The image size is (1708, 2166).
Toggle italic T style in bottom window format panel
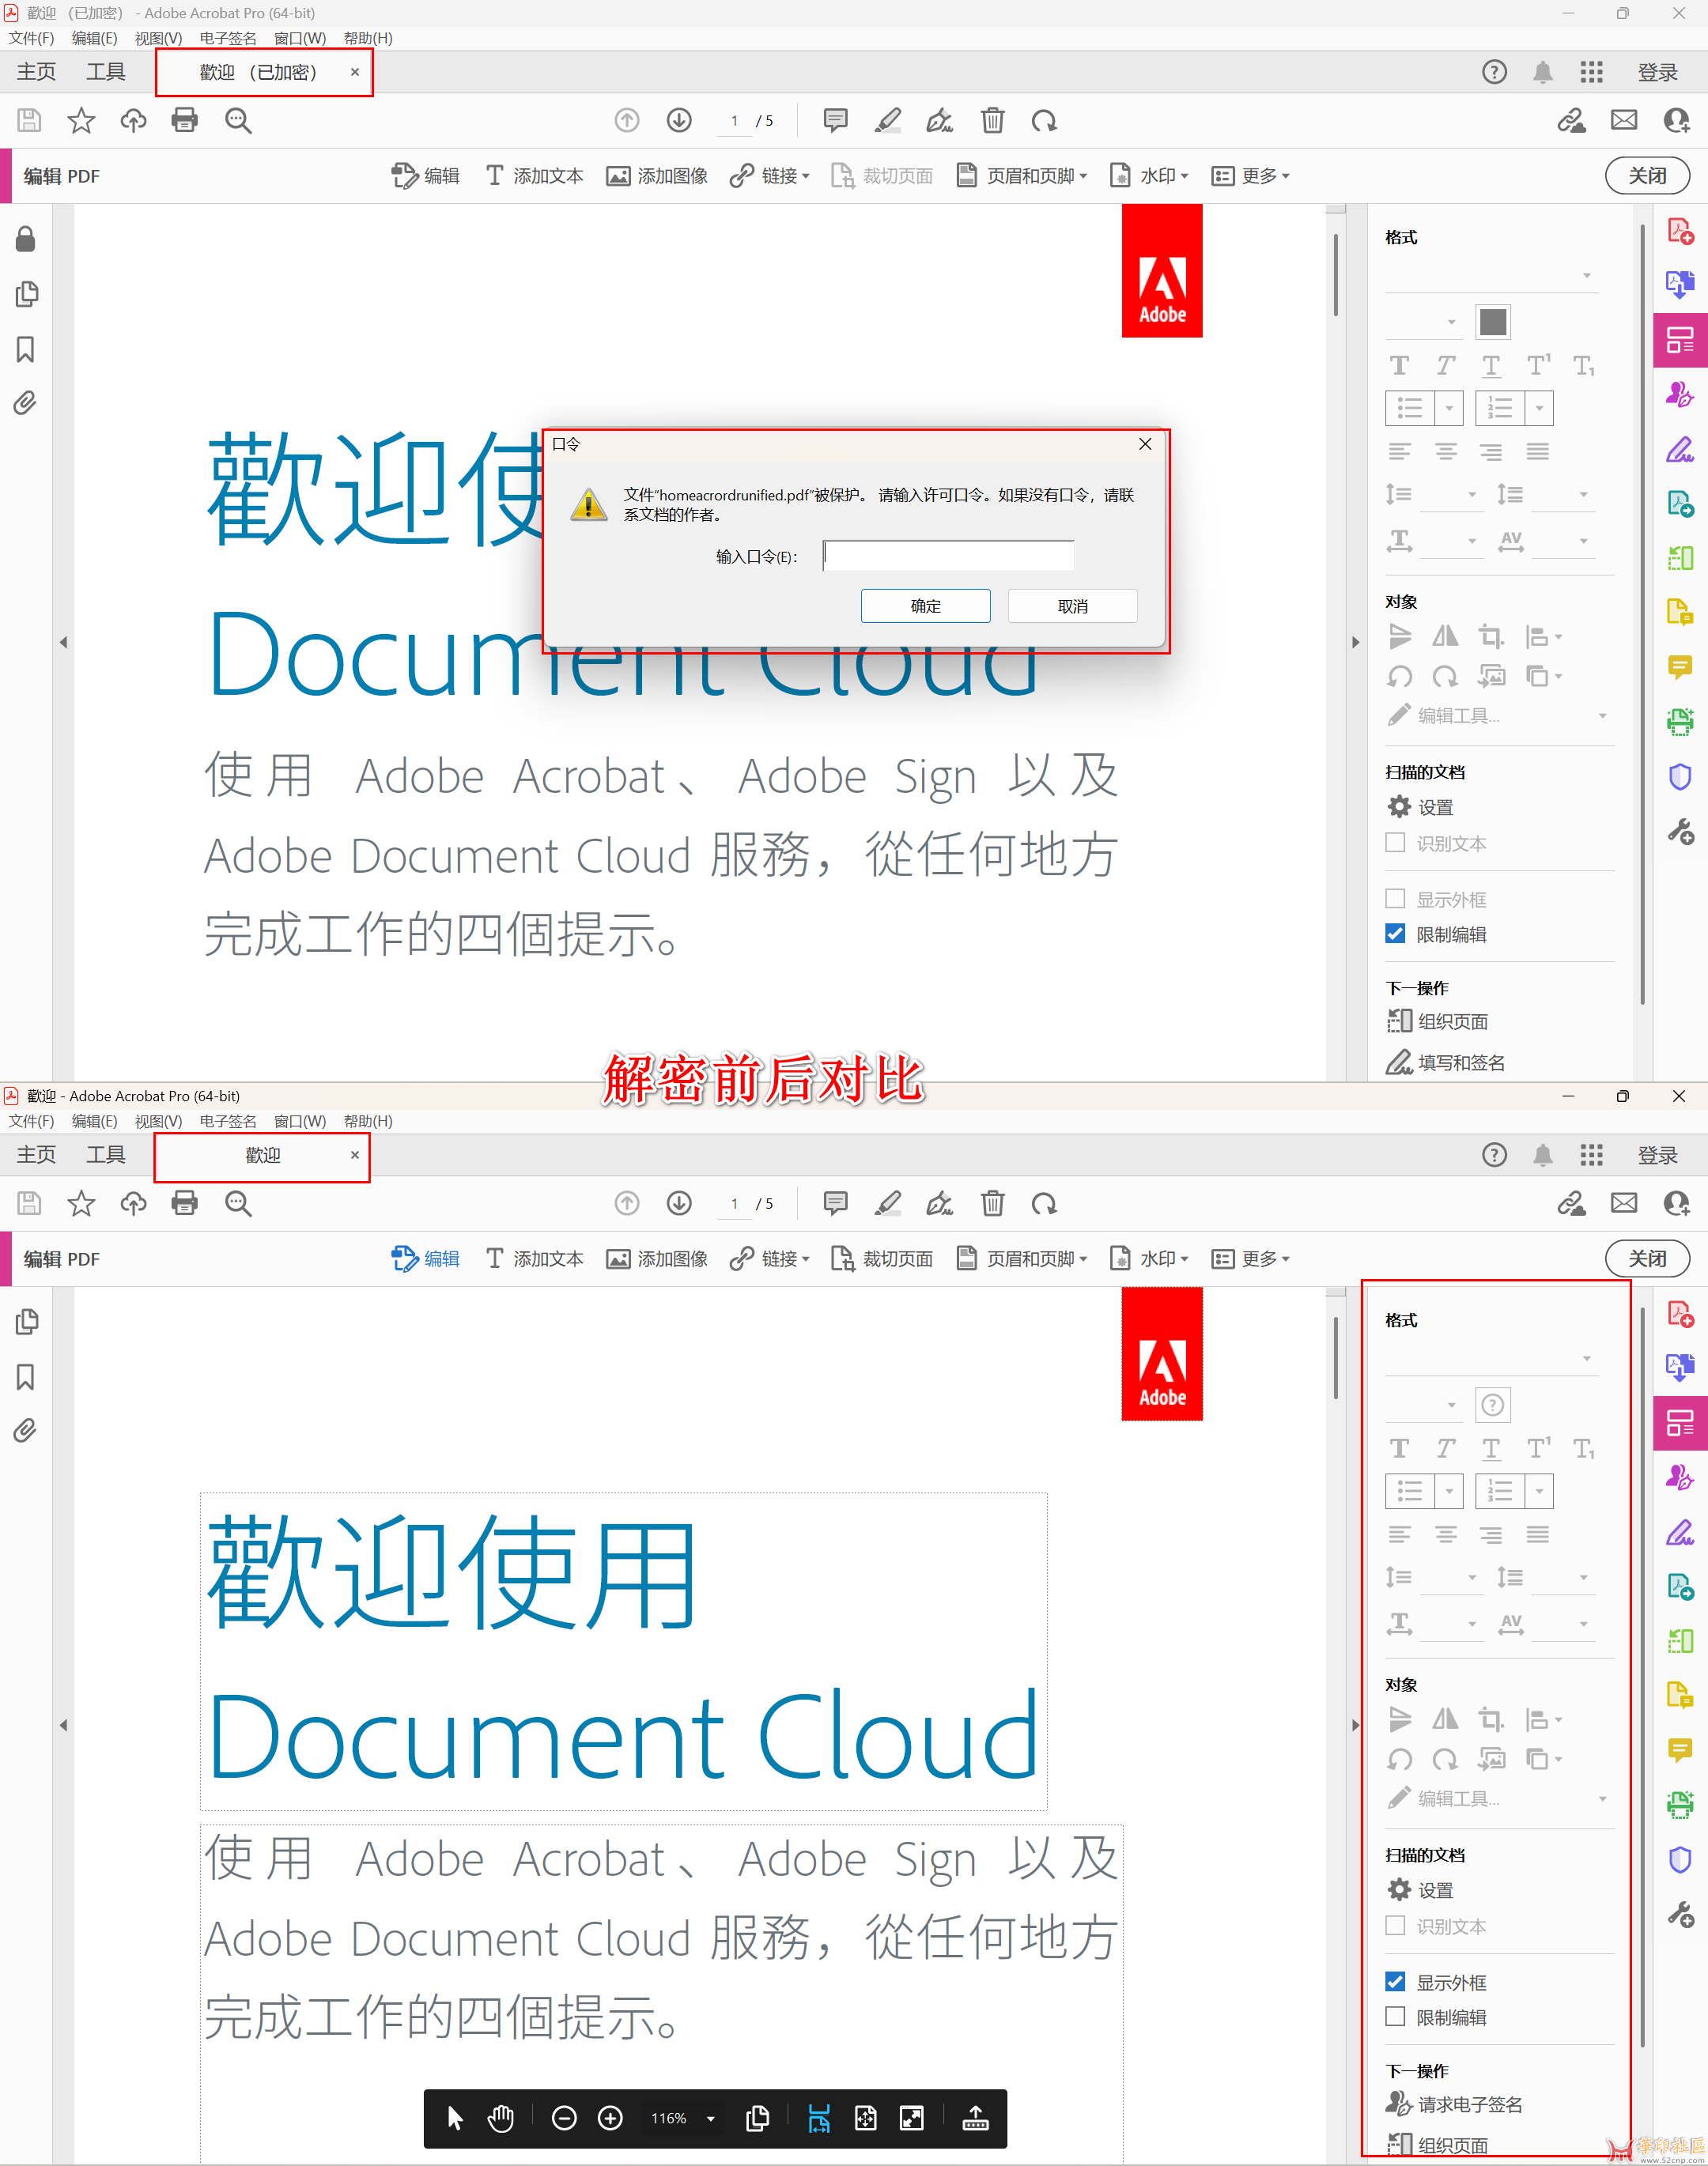click(1445, 1448)
